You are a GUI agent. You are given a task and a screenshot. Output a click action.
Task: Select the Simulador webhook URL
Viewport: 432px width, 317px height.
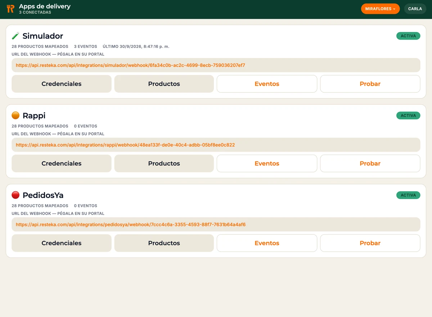[x=216, y=65]
